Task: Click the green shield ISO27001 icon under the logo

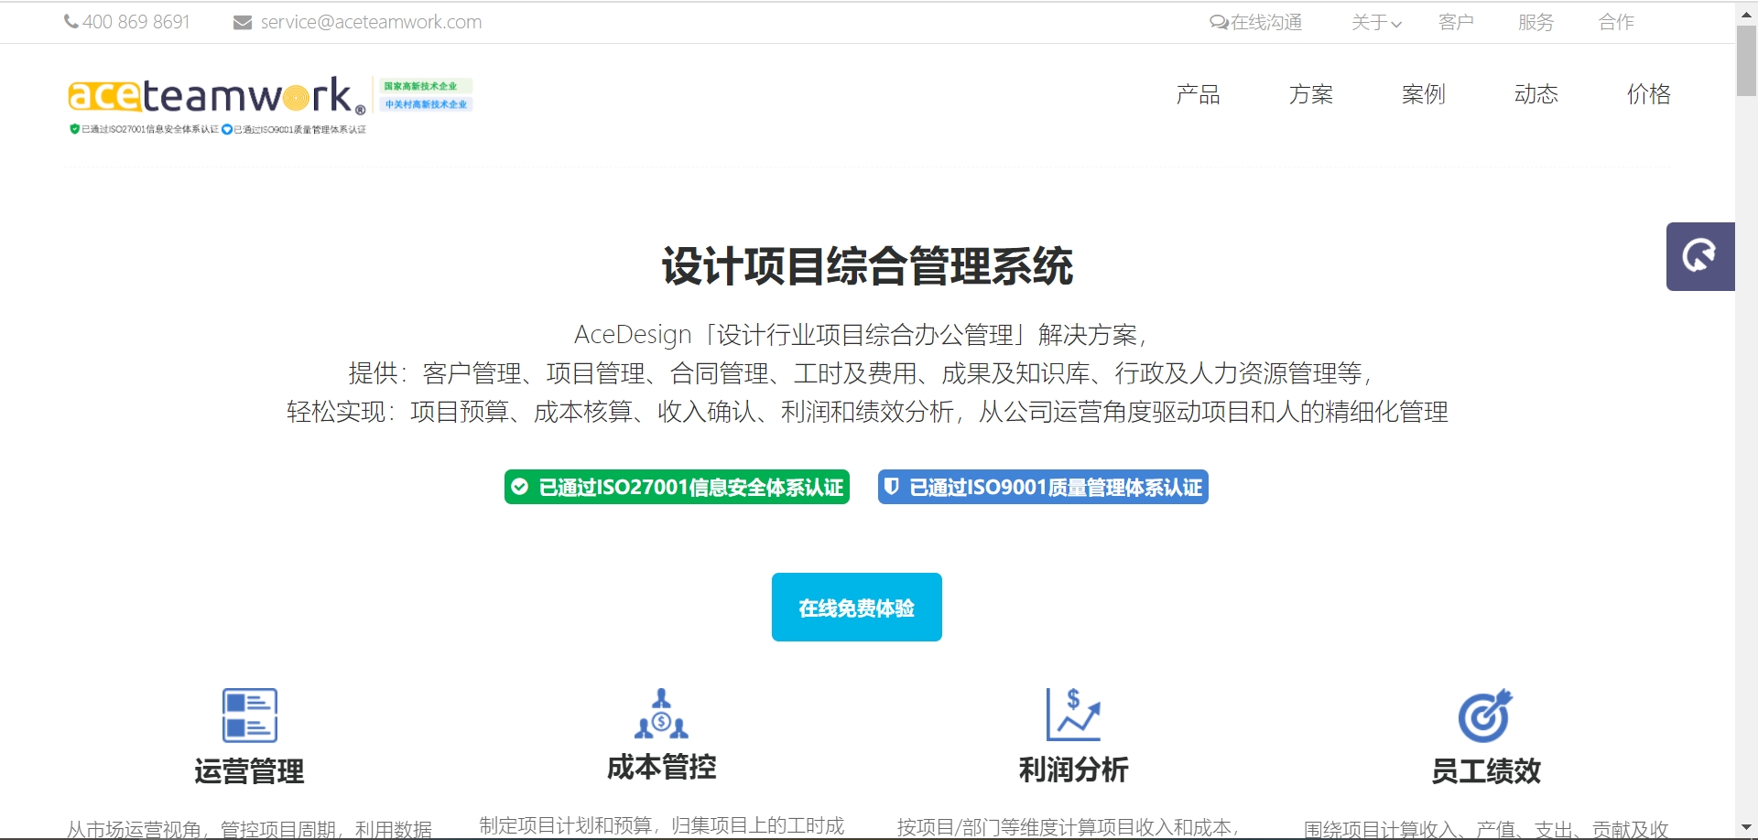Action: pos(74,129)
